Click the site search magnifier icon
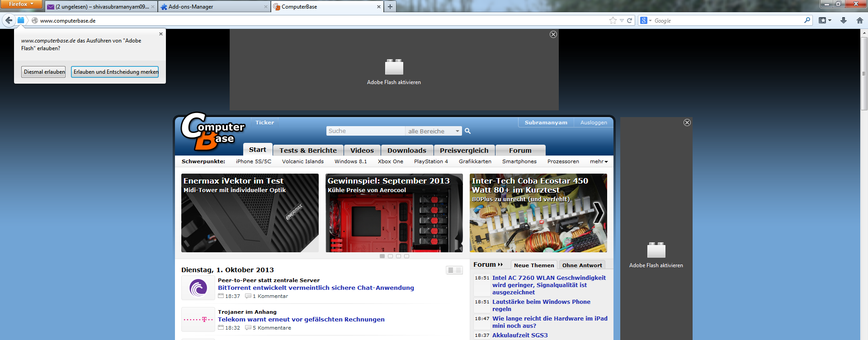Viewport: 868px width, 340px height. coord(468,131)
